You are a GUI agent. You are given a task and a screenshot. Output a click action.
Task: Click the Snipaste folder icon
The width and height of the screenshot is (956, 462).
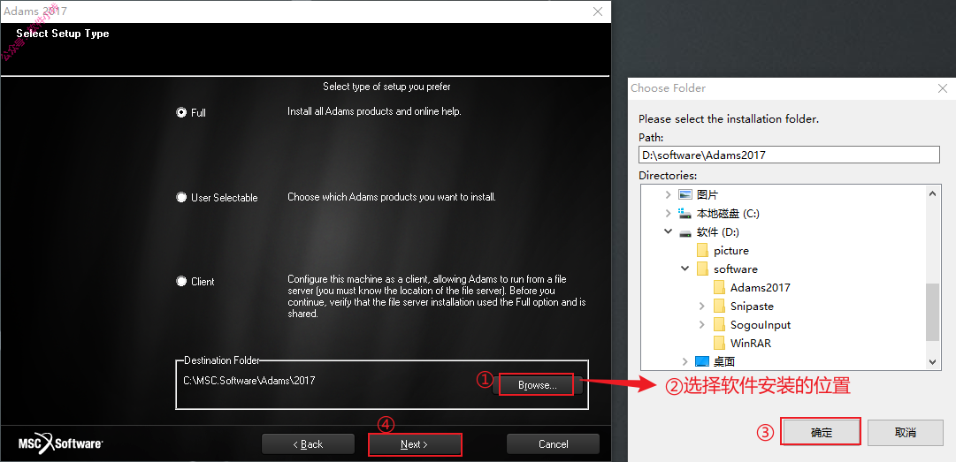[720, 306]
